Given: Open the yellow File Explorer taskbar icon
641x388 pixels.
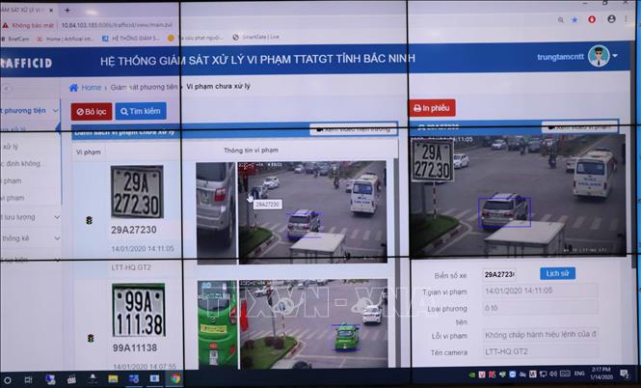Looking at the screenshot, I should pos(113,379).
